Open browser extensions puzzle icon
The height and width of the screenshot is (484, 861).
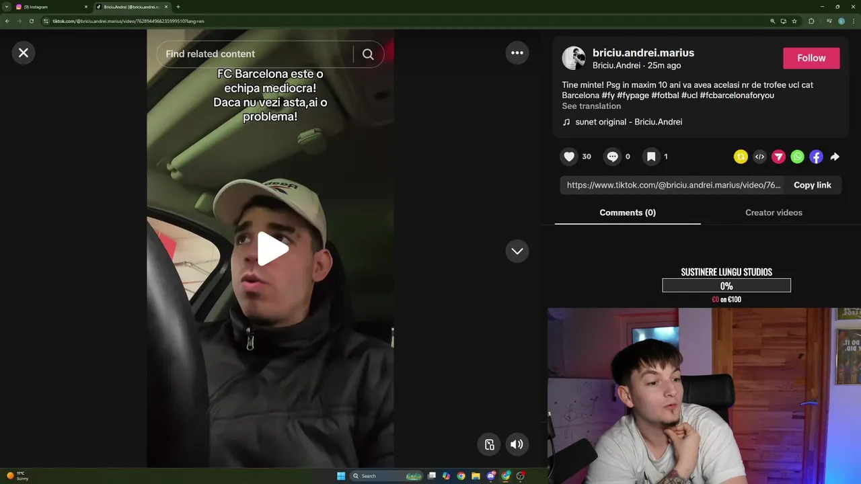811,21
